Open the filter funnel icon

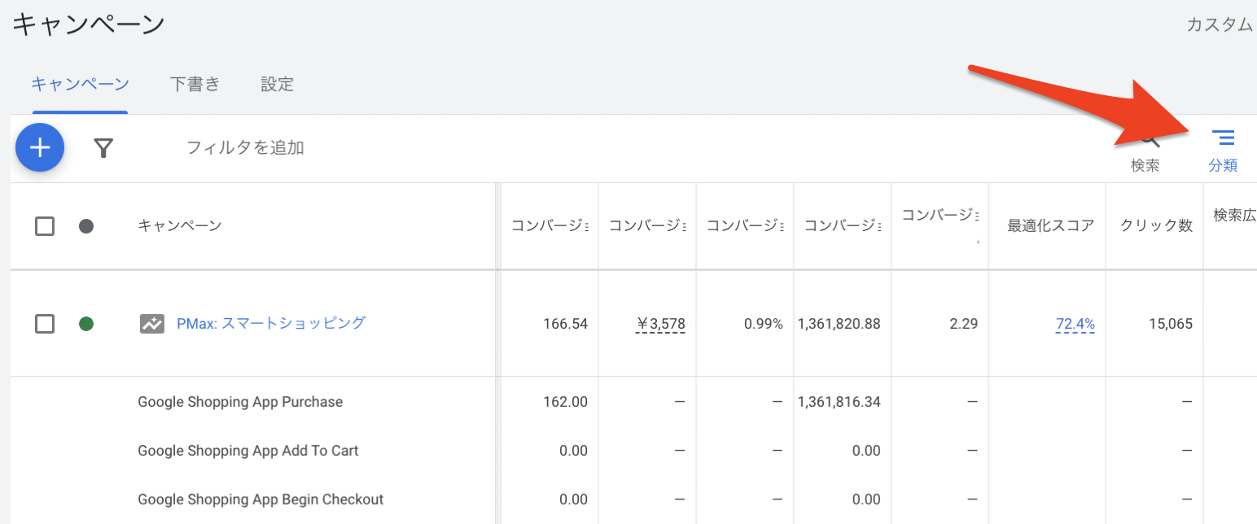(103, 147)
